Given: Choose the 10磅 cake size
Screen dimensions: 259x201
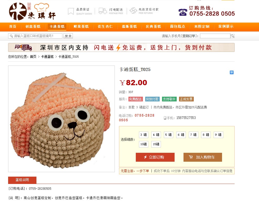Looking at the screenshot, I should (x=144, y=144).
